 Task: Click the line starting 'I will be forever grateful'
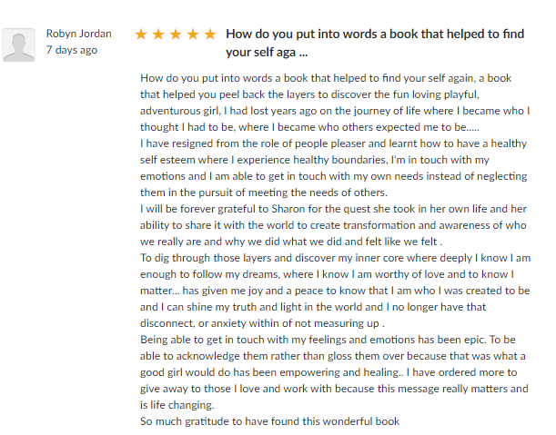pos(333,209)
